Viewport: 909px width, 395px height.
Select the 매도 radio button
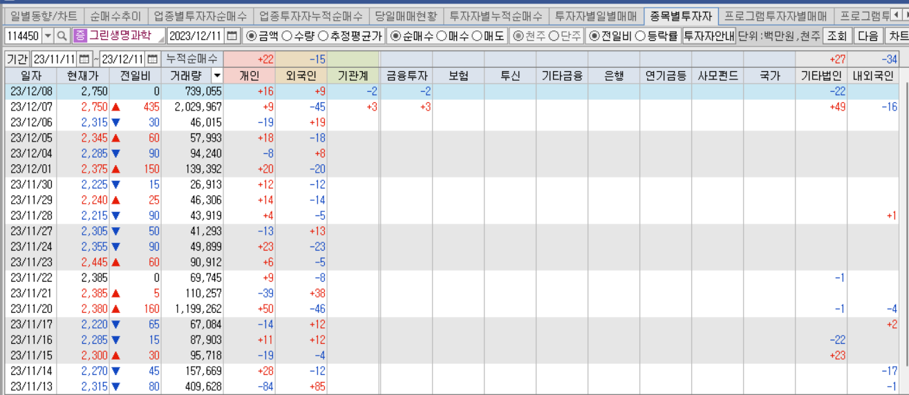[x=477, y=36]
